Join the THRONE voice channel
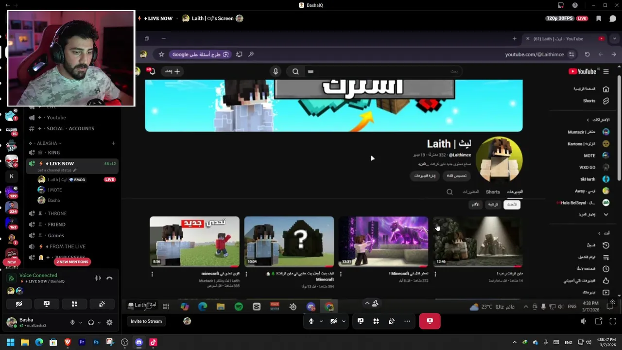Viewport: 622px width, 350px height. pyautogui.click(x=71, y=213)
